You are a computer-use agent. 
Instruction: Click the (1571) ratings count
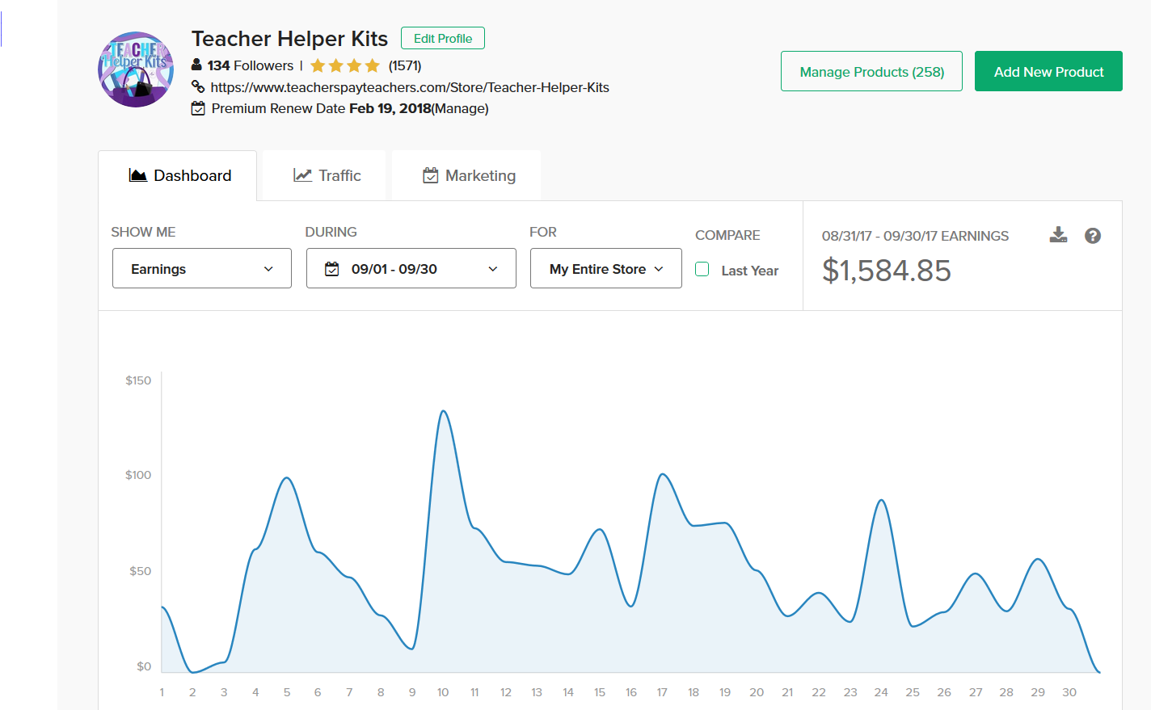point(405,65)
